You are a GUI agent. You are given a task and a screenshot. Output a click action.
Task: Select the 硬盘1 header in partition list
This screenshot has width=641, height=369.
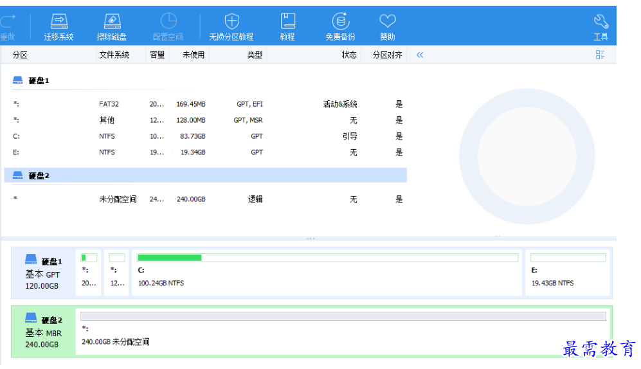pos(39,81)
